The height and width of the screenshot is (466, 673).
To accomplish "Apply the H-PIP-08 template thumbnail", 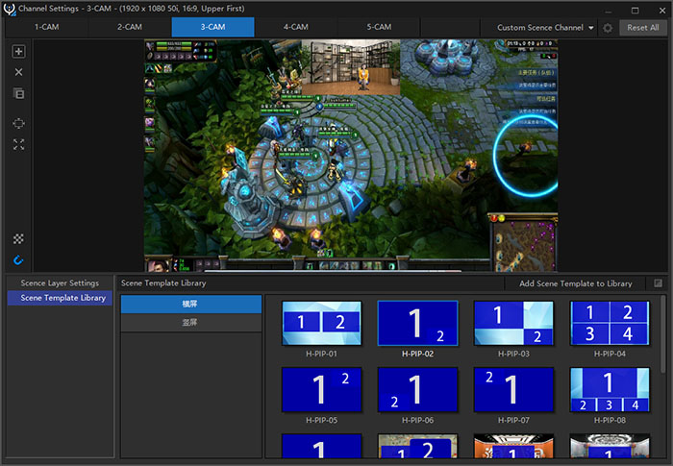I will (x=610, y=390).
